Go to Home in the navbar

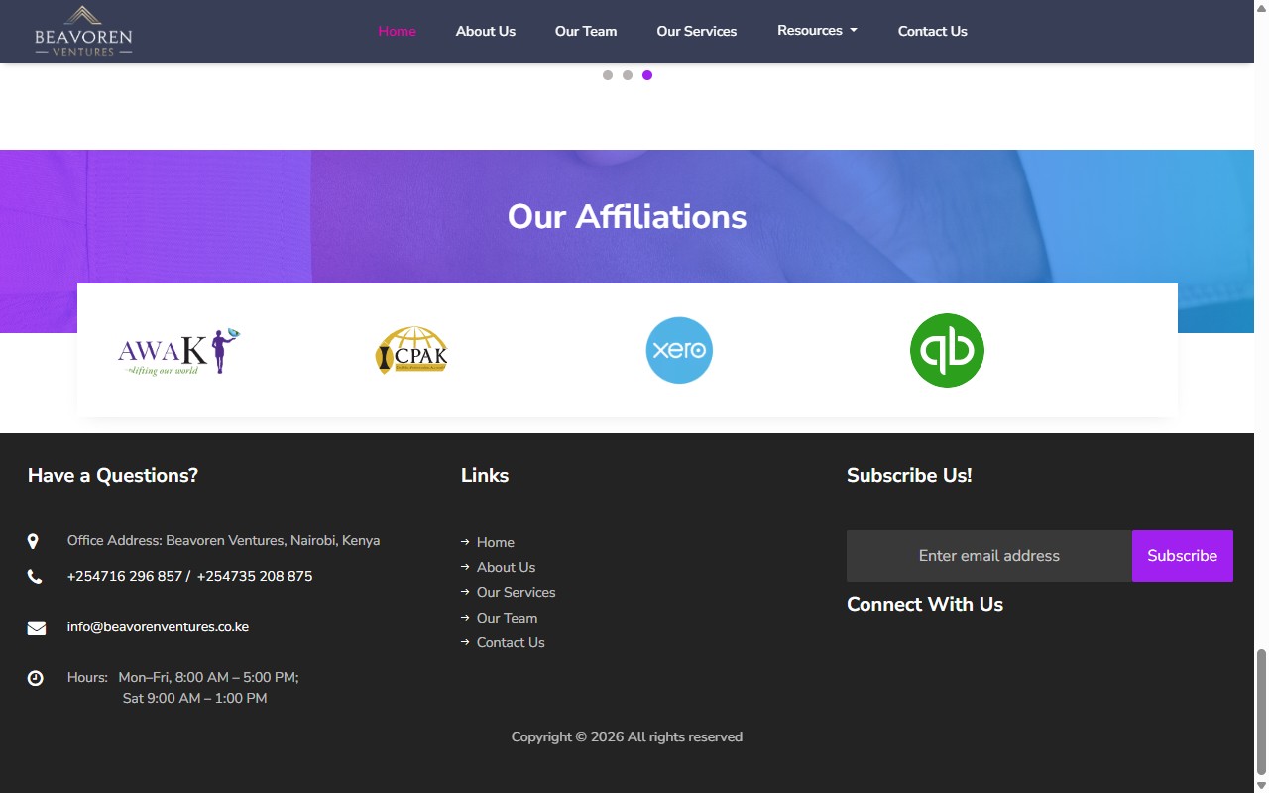[x=397, y=31]
